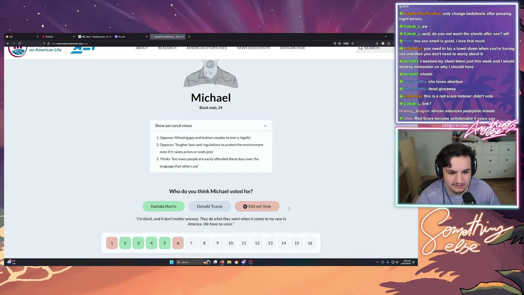The height and width of the screenshot is (295, 524).
Task: Jump to quiz question 14
Action: pos(283,243)
